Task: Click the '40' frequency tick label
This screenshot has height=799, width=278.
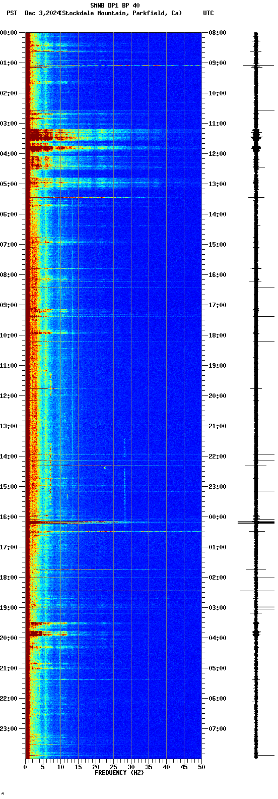Action: coord(166,767)
